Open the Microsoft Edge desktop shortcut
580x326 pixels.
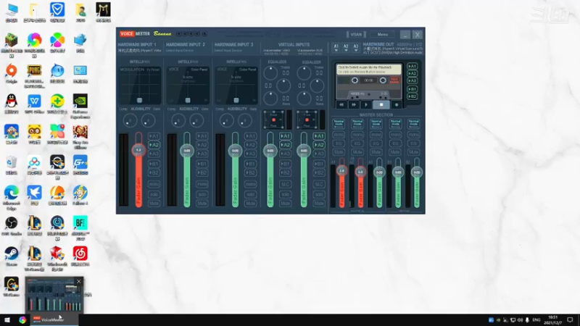[12, 197]
